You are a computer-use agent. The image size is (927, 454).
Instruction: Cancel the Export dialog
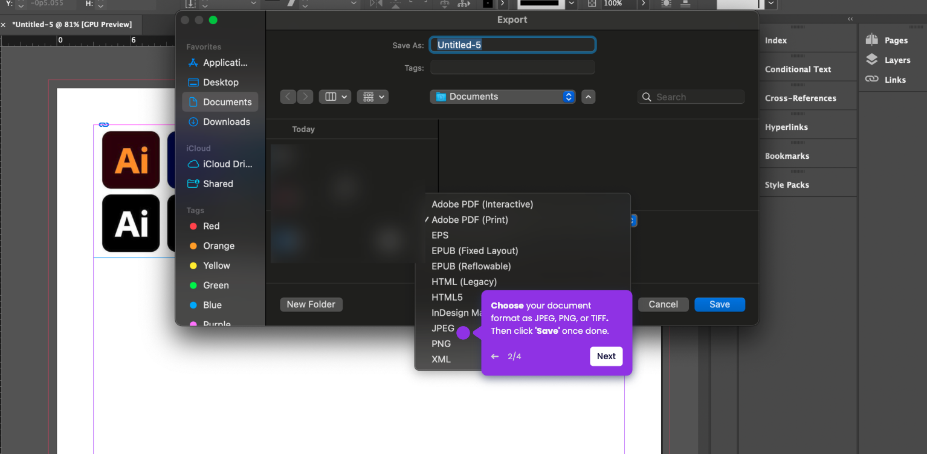tap(664, 304)
